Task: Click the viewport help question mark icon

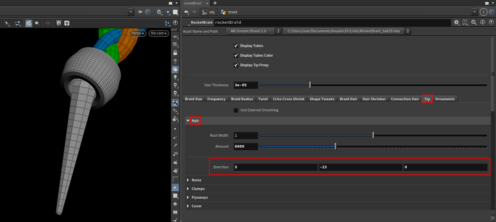Action: [x=175, y=23]
